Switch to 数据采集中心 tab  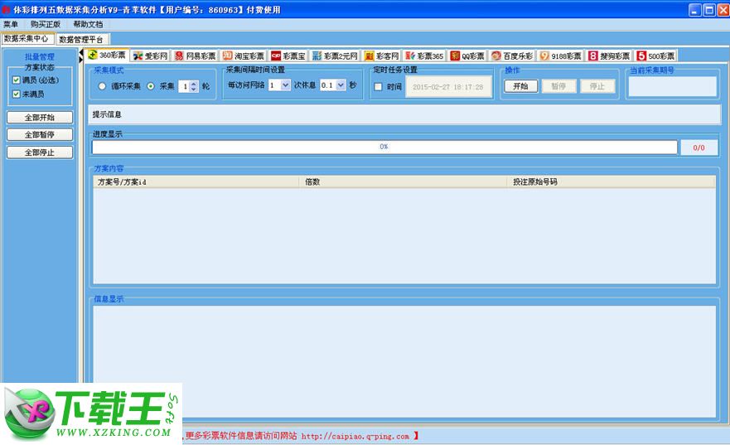27,39
